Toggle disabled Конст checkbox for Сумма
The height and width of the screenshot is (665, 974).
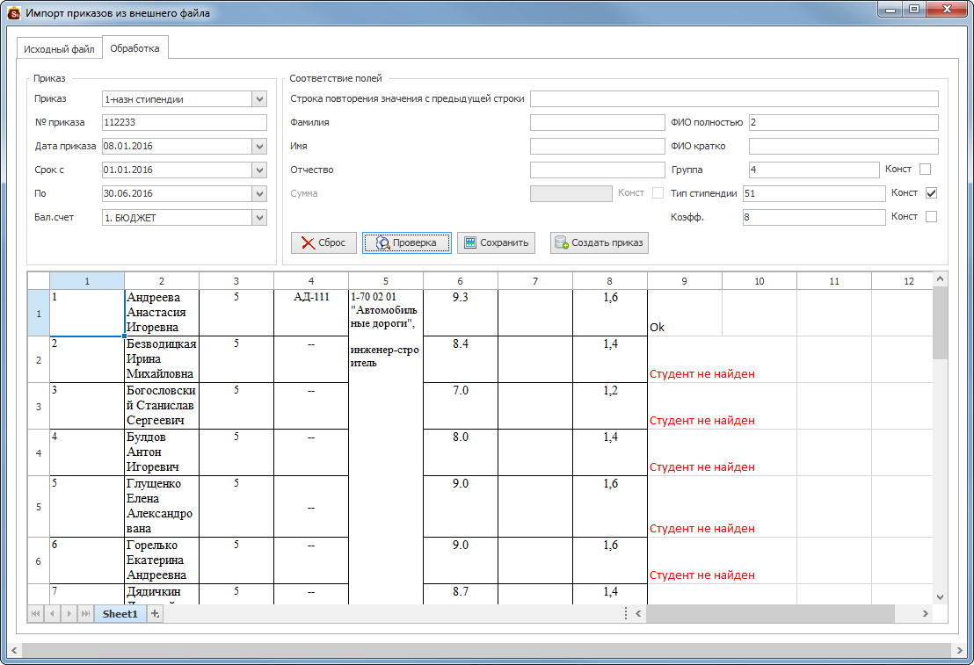658,193
